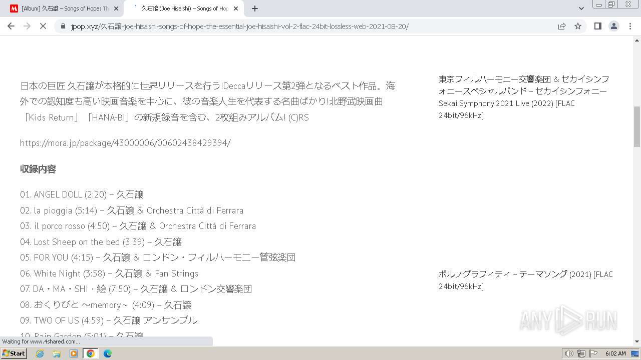Bookmark this page with star
The width and height of the screenshot is (641, 360).
578,26
